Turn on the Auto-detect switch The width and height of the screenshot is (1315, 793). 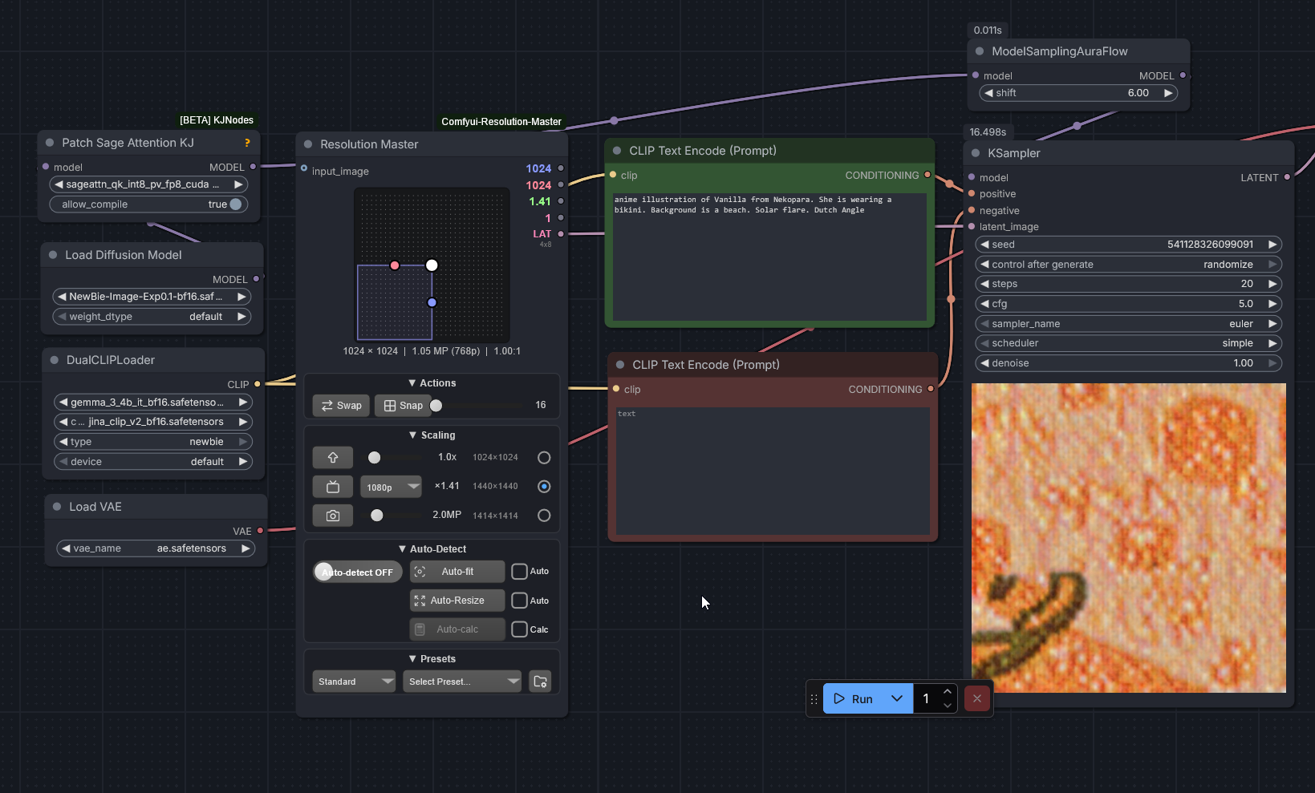[x=357, y=572]
